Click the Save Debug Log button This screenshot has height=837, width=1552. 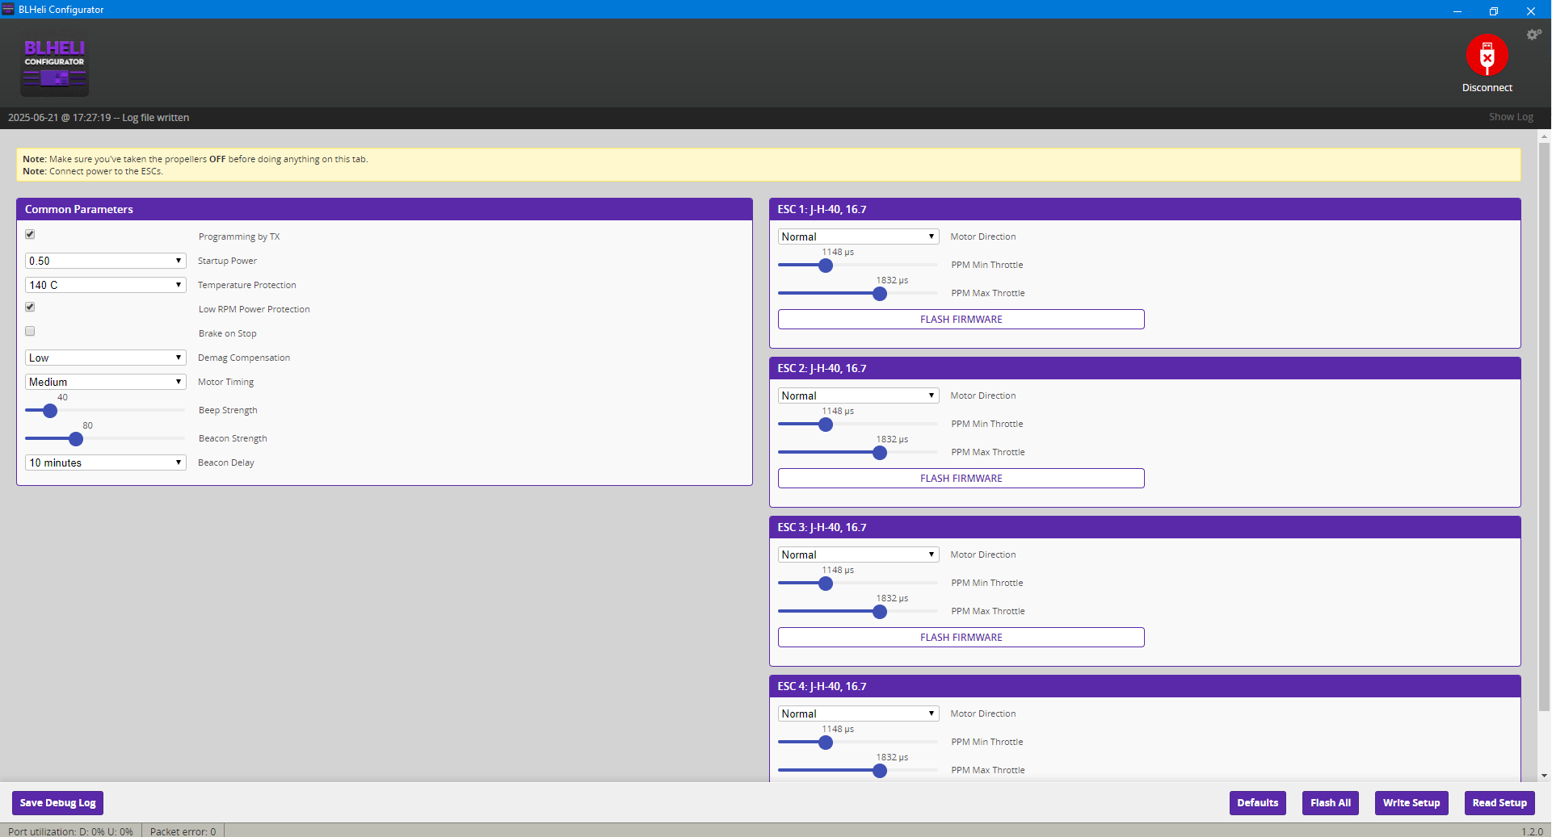[58, 803]
